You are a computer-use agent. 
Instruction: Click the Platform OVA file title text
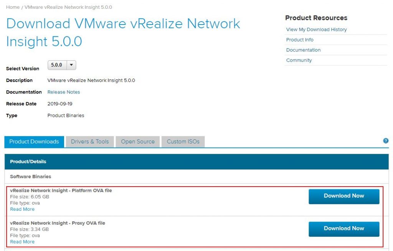pyautogui.click(x=61, y=190)
